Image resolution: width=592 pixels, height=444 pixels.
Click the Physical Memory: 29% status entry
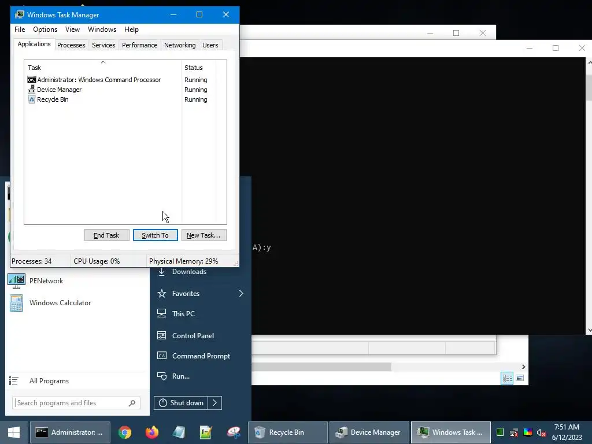[x=183, y=261]
